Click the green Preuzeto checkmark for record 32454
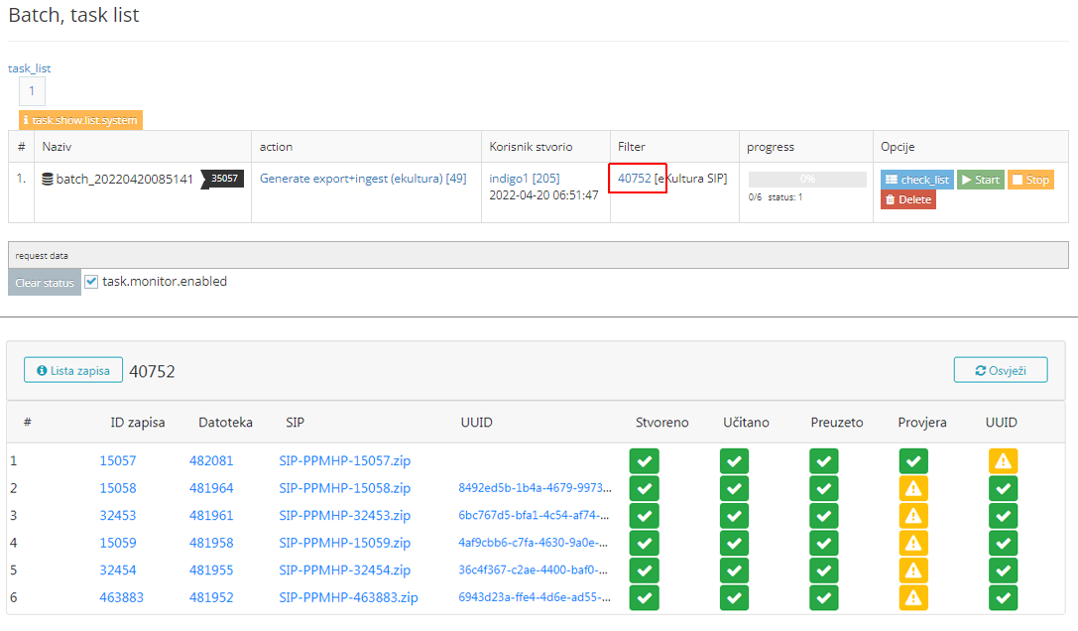1078x631 pixels. point(823,570)
